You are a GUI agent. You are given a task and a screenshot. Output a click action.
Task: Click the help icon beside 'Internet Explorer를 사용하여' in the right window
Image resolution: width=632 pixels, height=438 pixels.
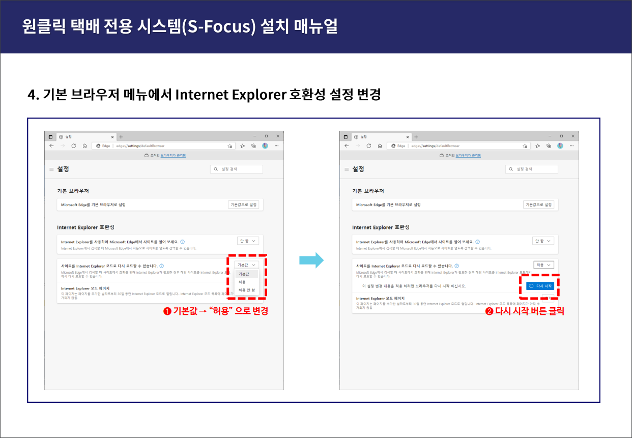[x=477, y=242]
